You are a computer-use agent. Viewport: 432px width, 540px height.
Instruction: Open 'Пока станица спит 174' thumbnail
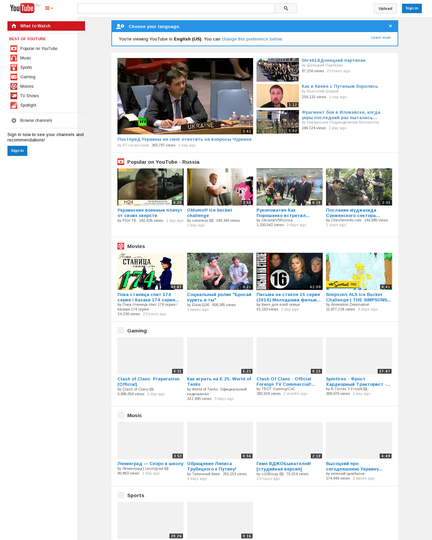pyautogui.click(x=151, y=271)
